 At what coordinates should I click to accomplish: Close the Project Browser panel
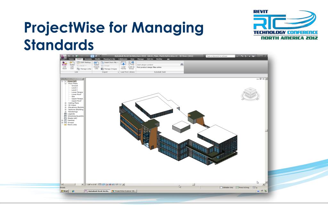click(83, 79)
